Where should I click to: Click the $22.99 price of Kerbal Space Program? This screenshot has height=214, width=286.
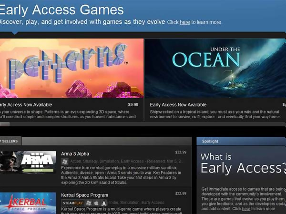[181, 194]
